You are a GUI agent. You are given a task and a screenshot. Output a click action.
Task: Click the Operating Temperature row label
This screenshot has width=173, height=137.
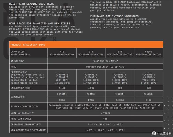25,124
